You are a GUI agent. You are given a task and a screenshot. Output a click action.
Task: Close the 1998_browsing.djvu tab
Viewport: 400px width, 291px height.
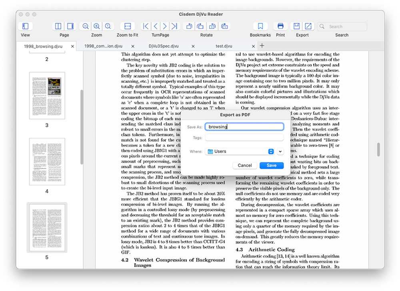tap(72, 46)
